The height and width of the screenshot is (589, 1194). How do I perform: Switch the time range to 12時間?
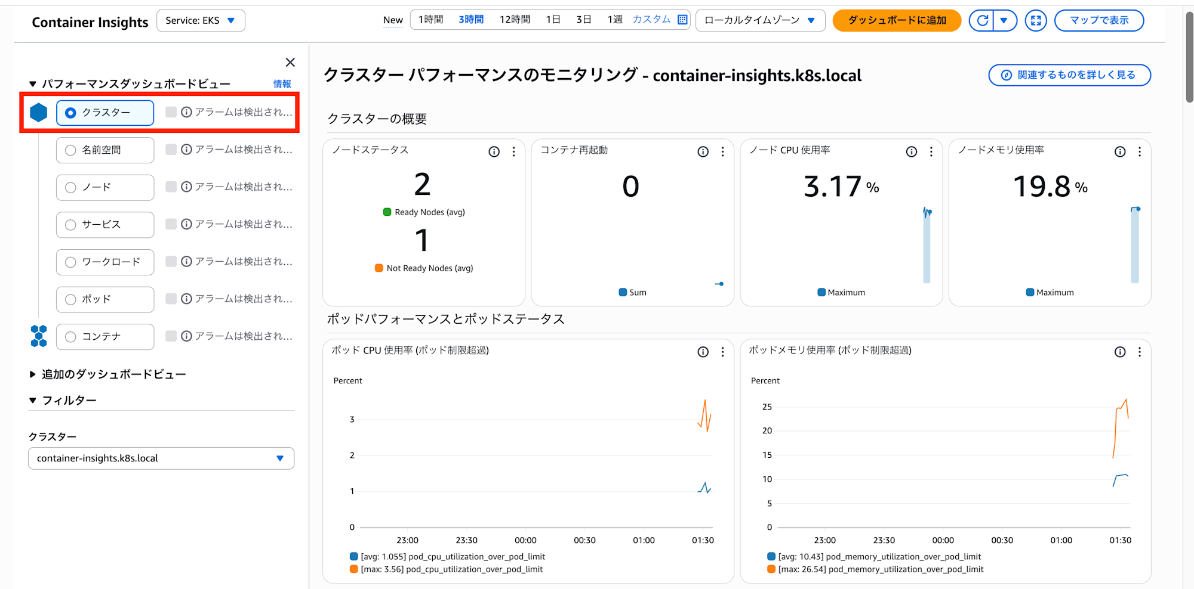click(515, 20)
